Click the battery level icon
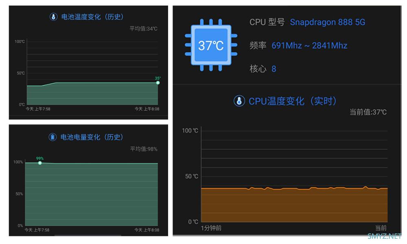 click(x=53, y=137)
